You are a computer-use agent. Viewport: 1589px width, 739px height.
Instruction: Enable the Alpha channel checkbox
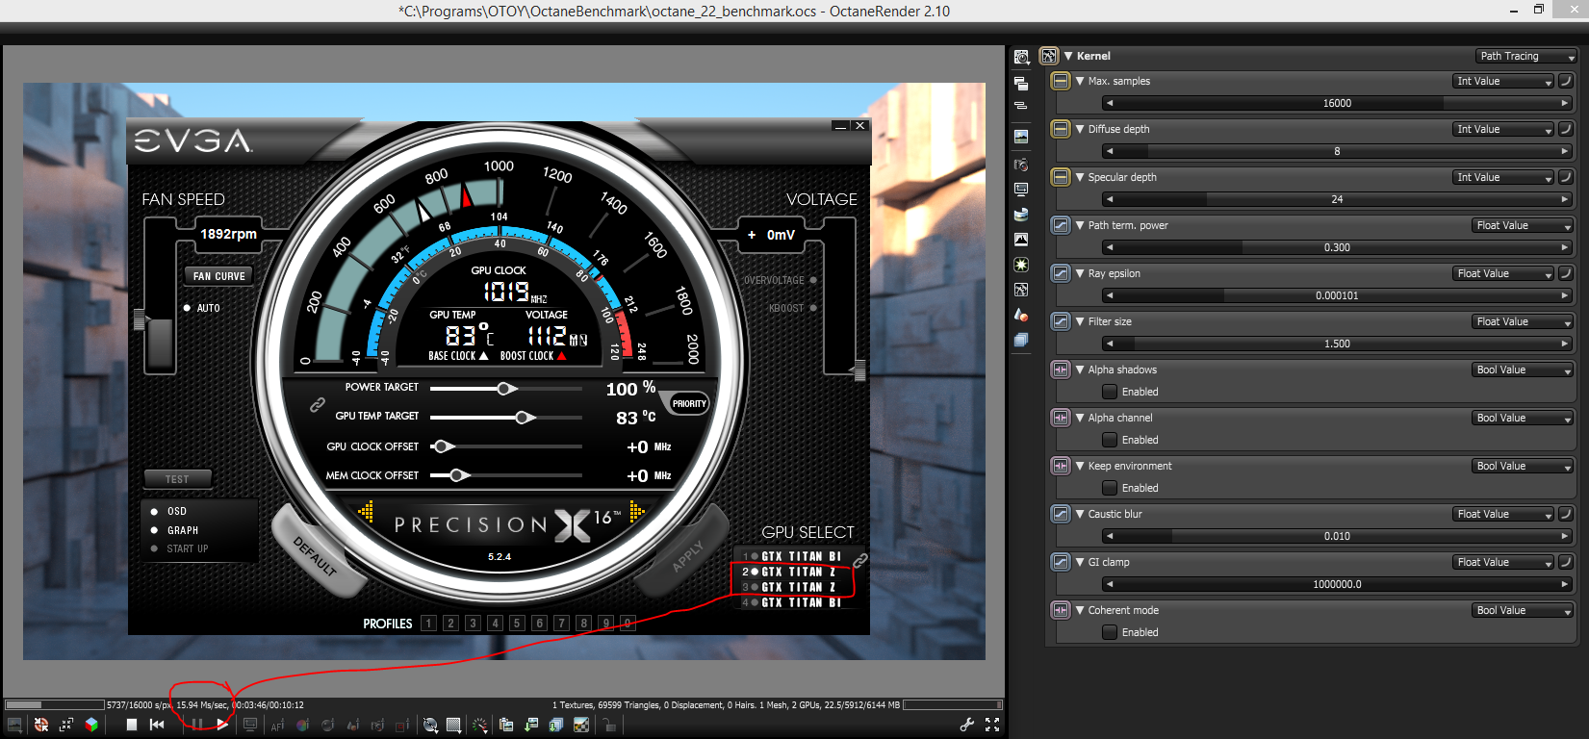[x=1110, y=440]
